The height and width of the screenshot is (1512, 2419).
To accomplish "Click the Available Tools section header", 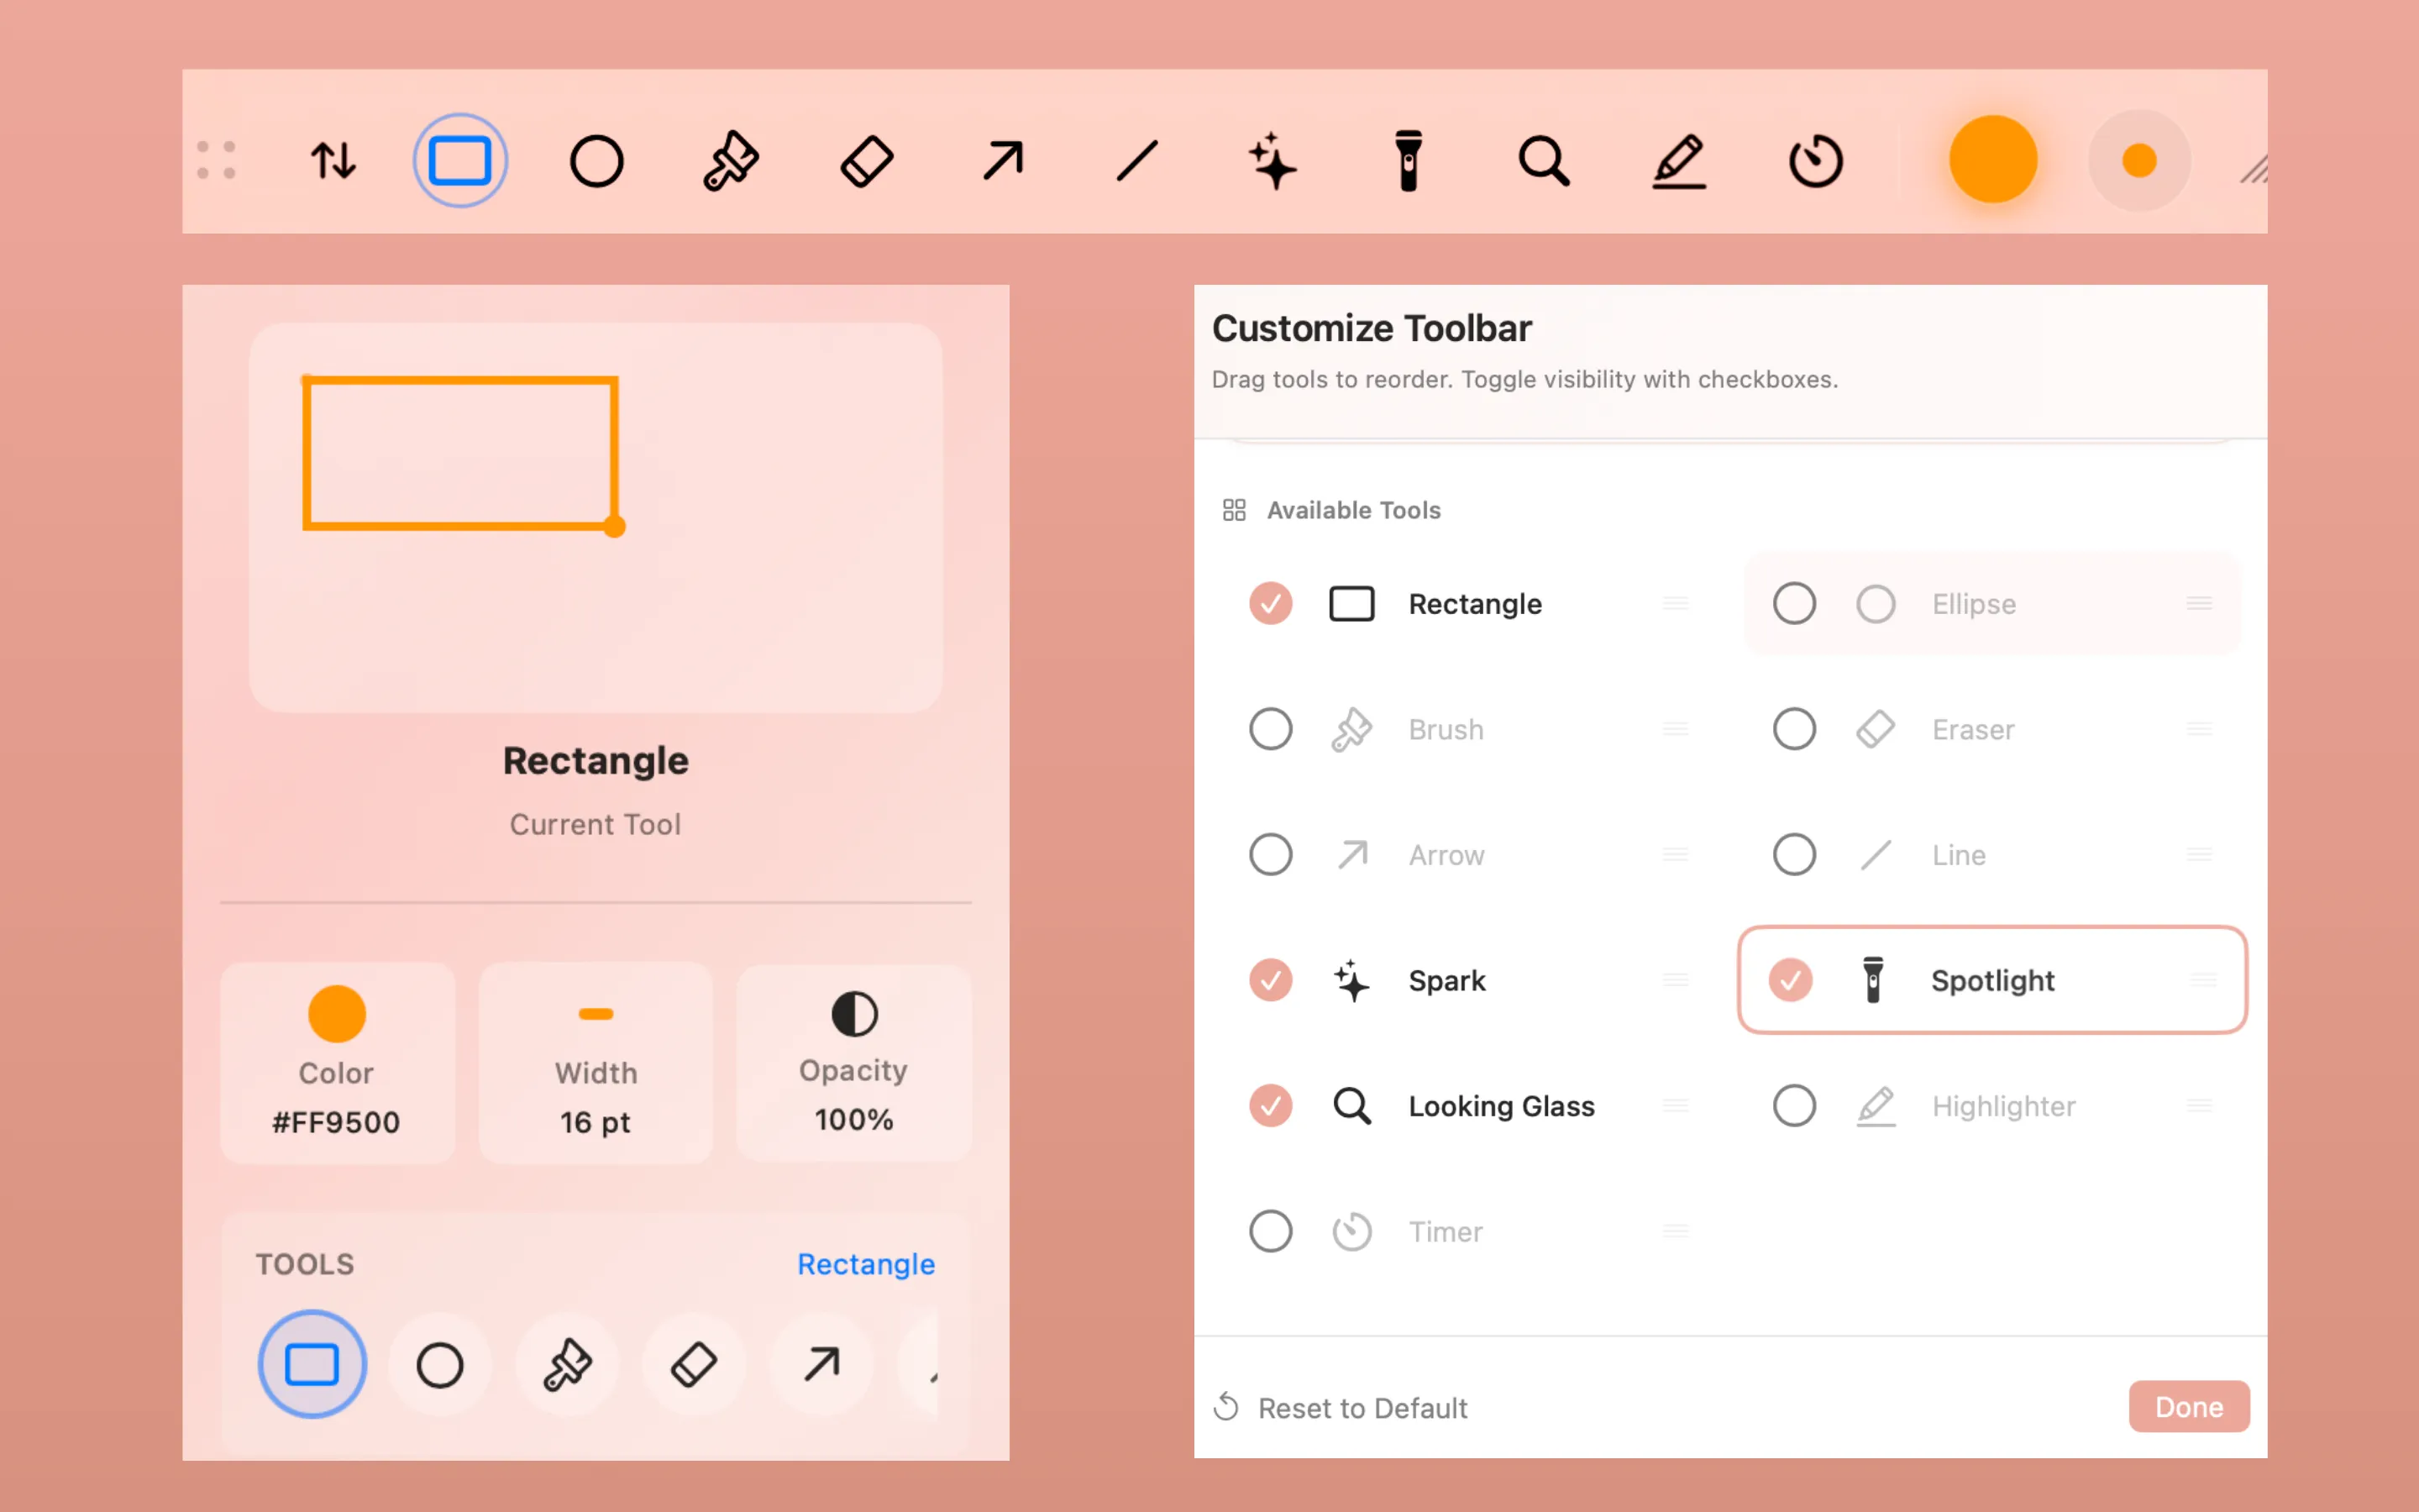I will 1331,510.
